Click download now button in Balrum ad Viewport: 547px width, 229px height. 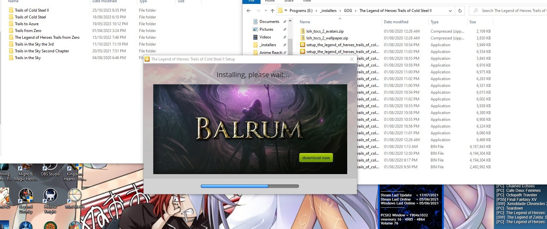pos(316,158)
